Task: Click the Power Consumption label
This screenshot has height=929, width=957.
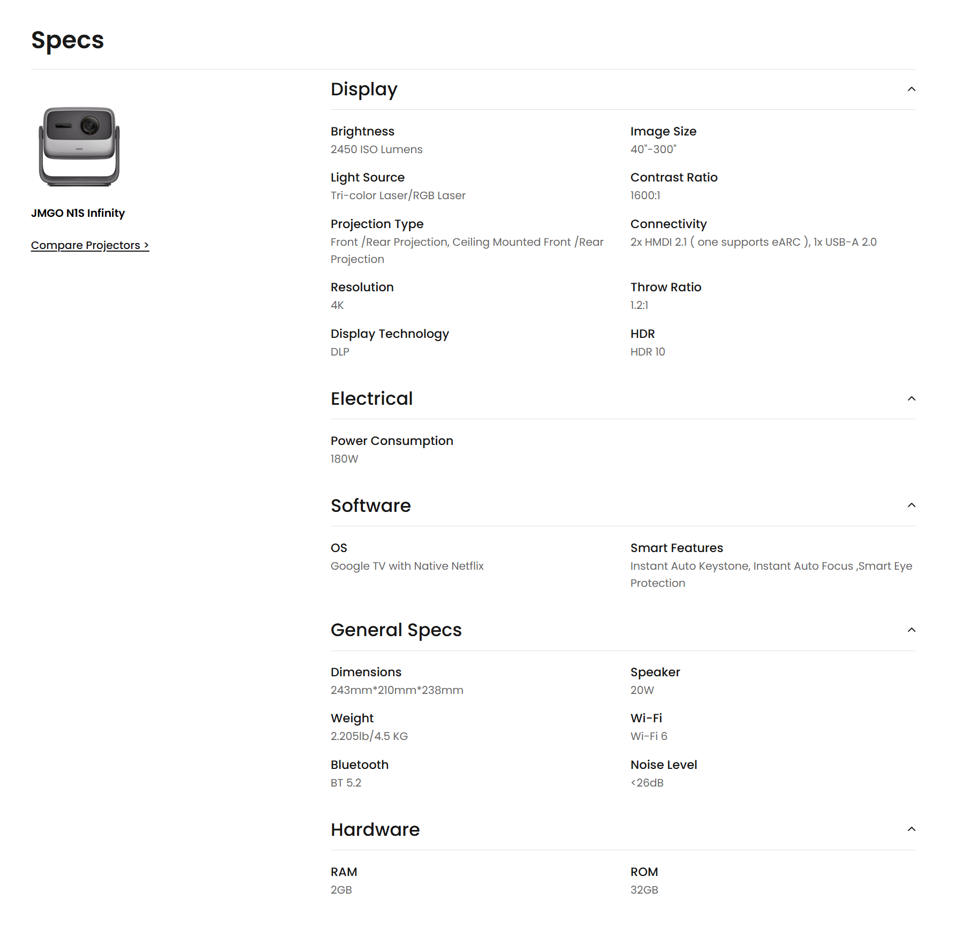Action: [x=392, y=441]
